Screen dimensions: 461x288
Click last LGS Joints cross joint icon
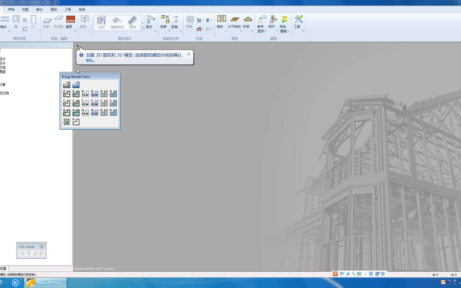point(41,253)
